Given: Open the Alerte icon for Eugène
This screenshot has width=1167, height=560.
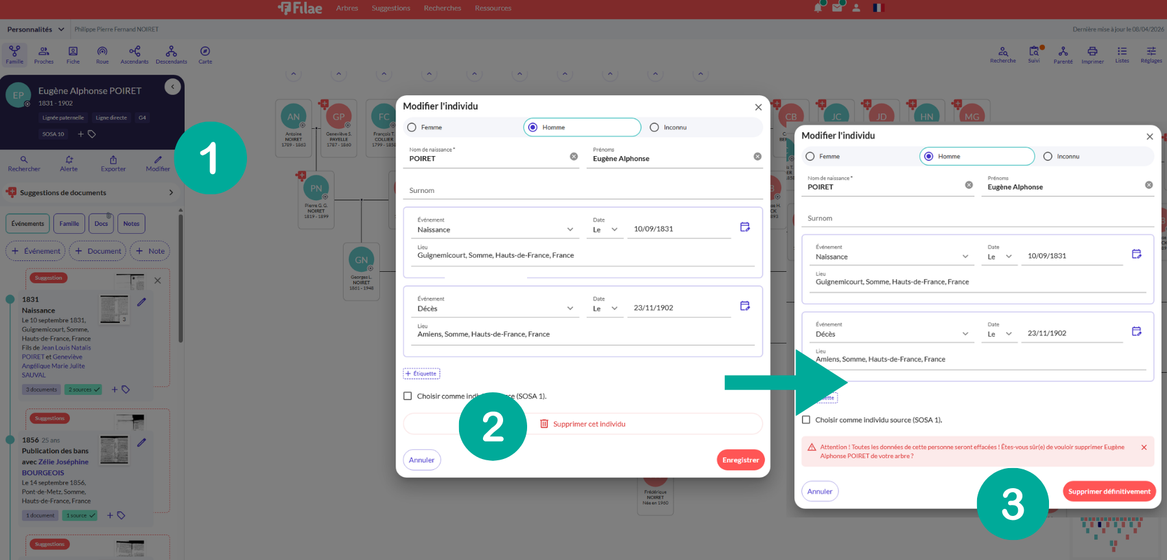Looking at the screenshot, I should (69, 163).
